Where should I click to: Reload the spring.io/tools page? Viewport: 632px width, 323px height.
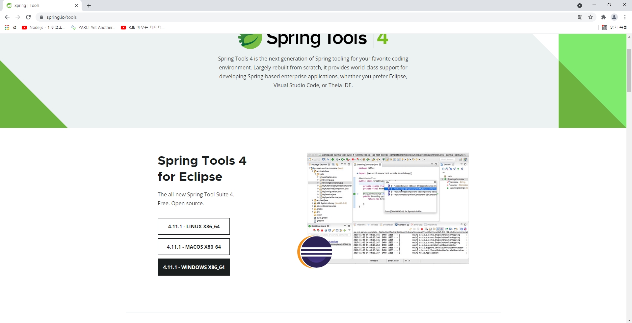pyautogui.click(x=28, y=17)
